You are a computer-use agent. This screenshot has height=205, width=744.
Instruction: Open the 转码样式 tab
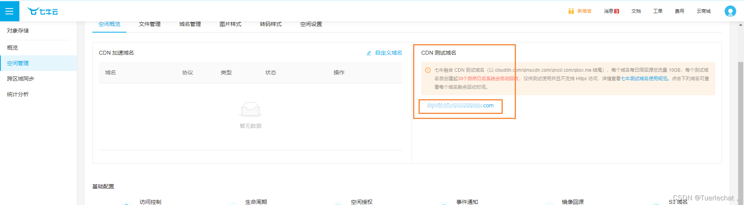271,24
